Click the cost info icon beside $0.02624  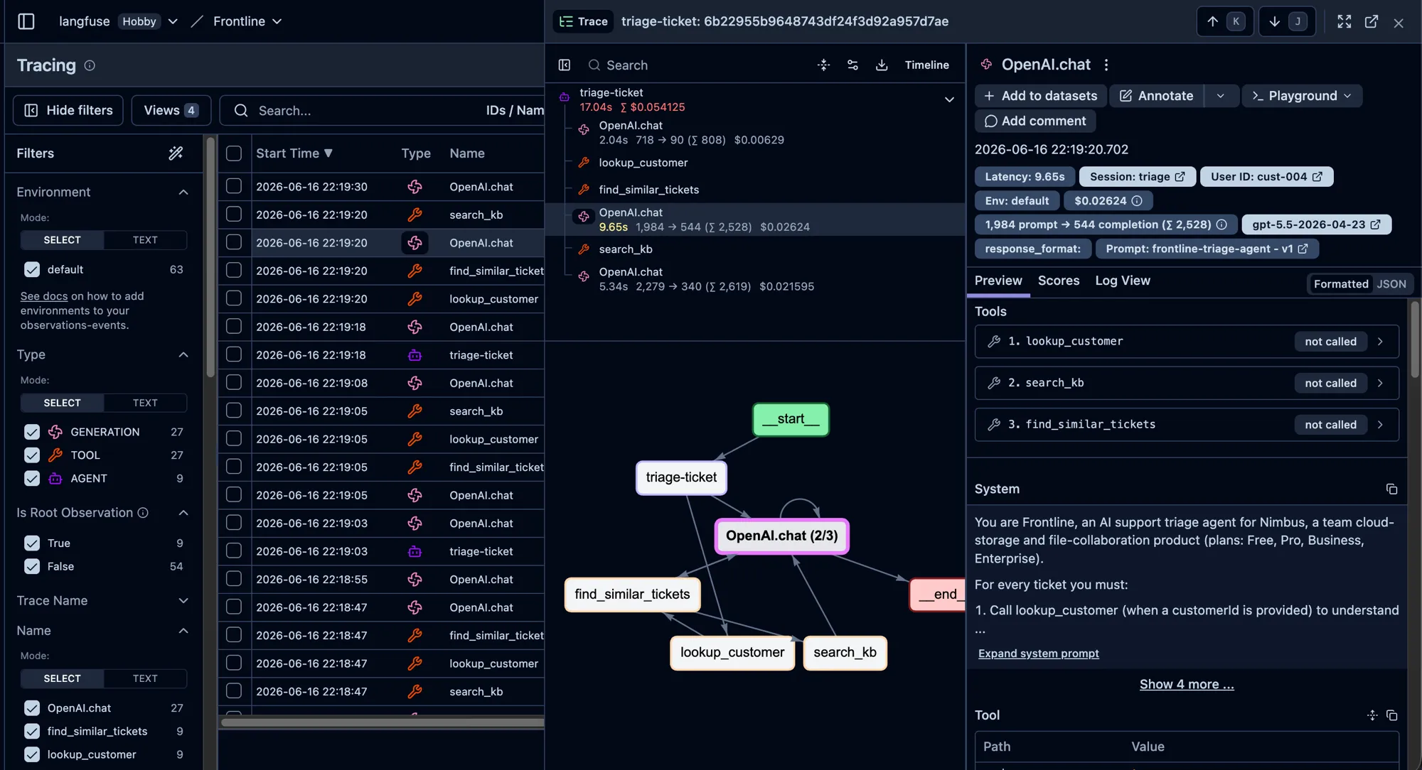coord(1137,201)
